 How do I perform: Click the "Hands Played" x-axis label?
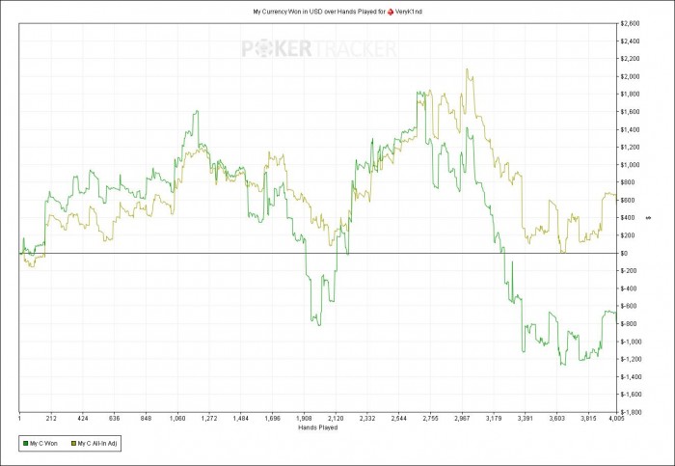(317, 427)
